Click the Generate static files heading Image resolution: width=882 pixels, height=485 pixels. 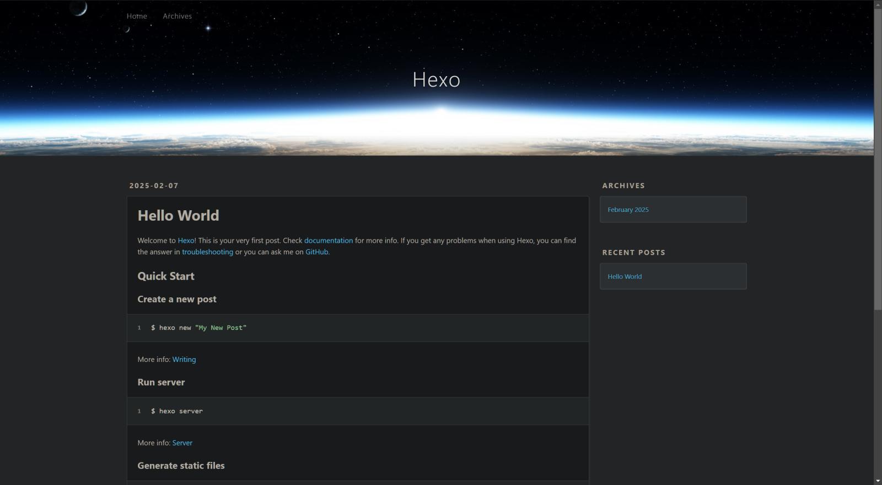pyautogui.click(x=181, y=466)
